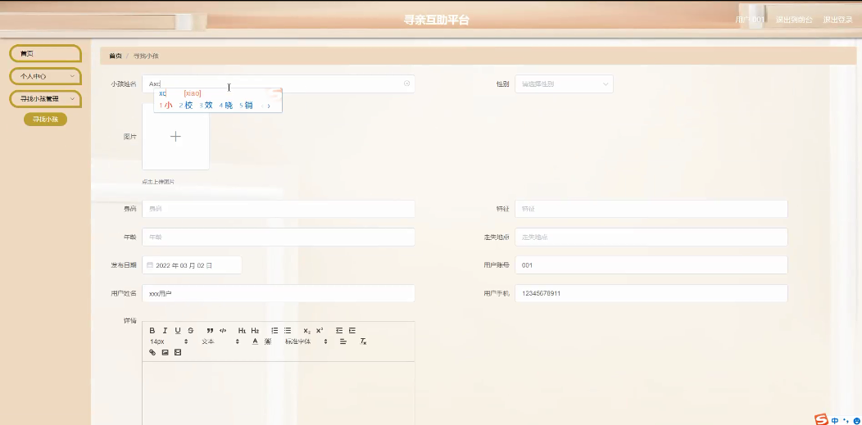The image size is (862, 425).
Task: Click the 小孩姓名 name input field
Action: click(278, 84)
